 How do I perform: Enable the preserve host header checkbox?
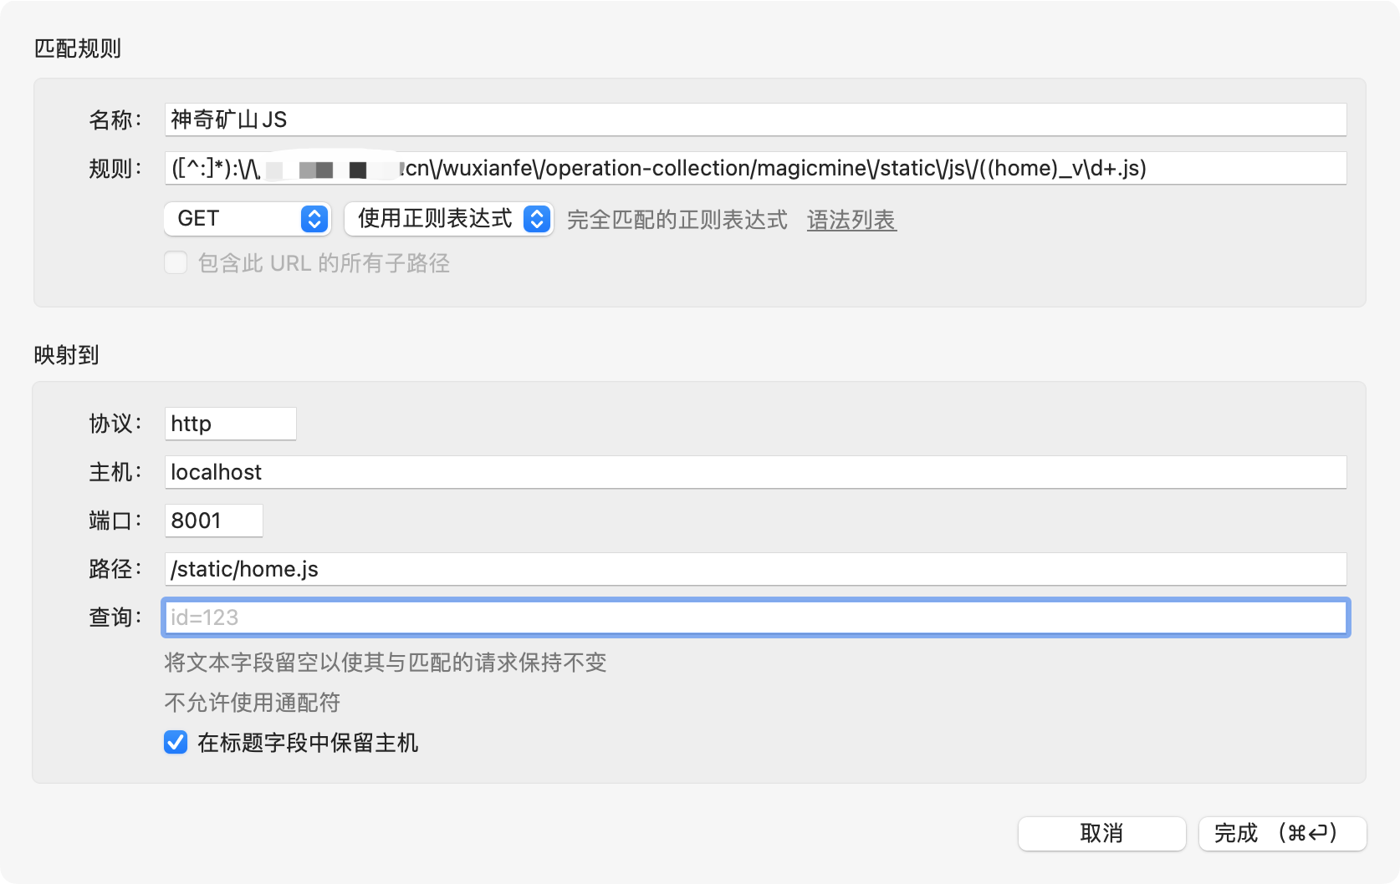point(175,743)
